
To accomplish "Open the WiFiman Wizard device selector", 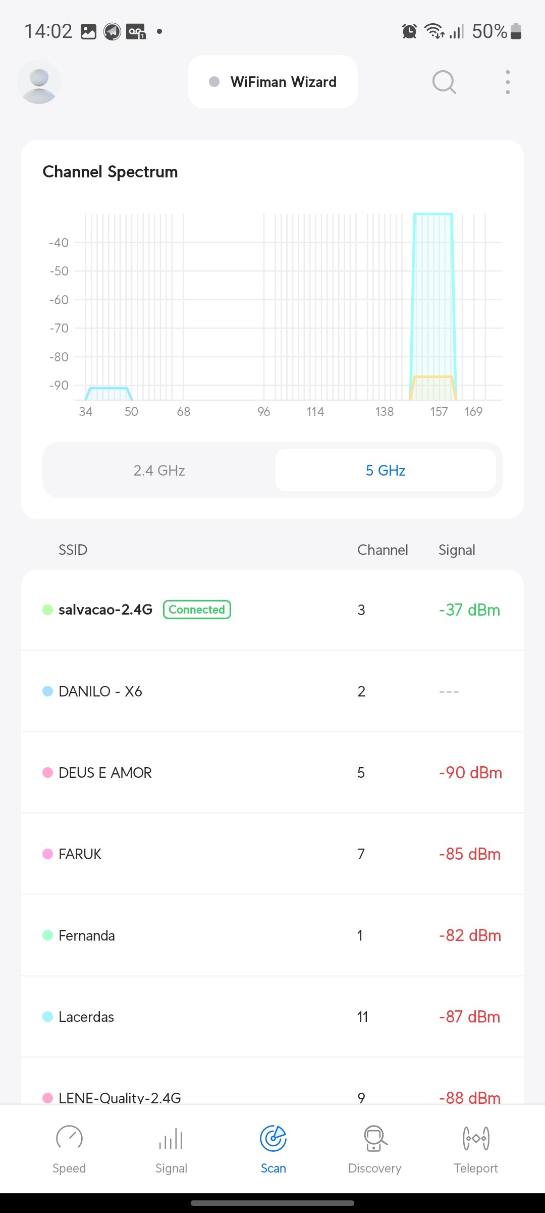I will coord(272,82).
